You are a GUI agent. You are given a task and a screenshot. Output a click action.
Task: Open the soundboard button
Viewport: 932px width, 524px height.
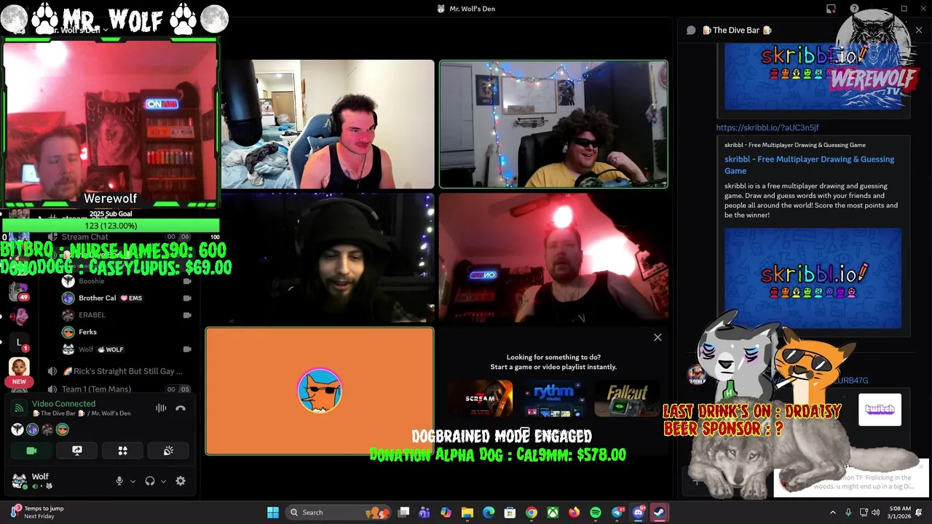tap(168, 450)
